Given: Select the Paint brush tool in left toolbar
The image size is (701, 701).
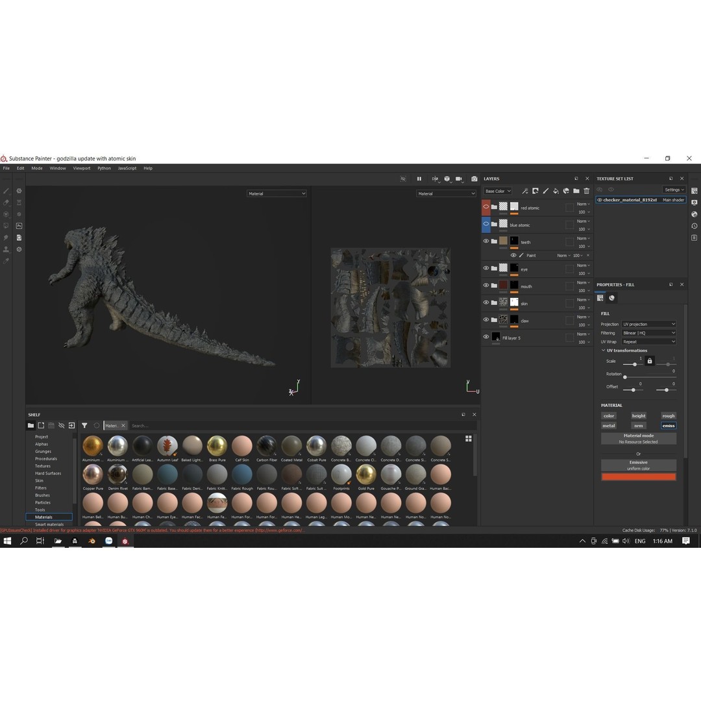Looking at the screenshot, I should (6, 191).
